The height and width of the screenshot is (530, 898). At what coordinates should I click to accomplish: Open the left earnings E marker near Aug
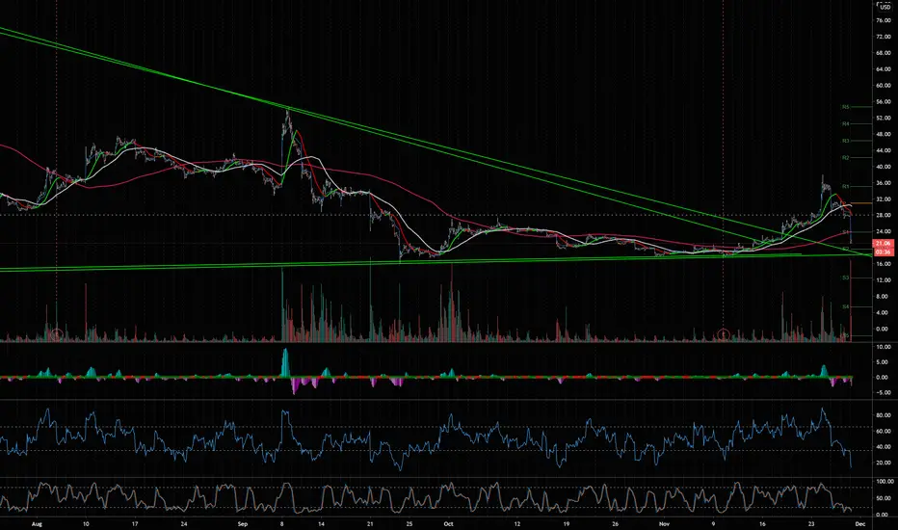[x=56, y=332]
